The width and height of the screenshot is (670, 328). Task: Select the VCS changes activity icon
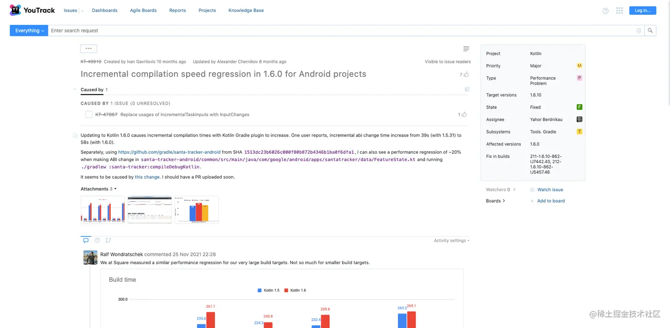pos(108,240)
